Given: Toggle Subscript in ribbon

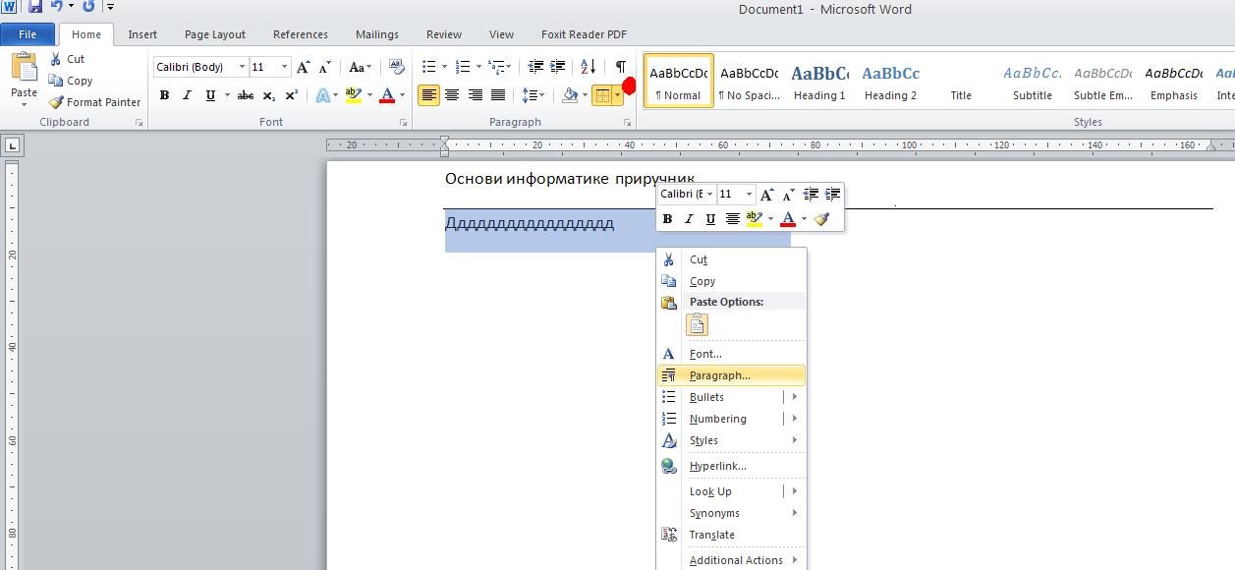Looking at the screenshot, I should [270, 95].
